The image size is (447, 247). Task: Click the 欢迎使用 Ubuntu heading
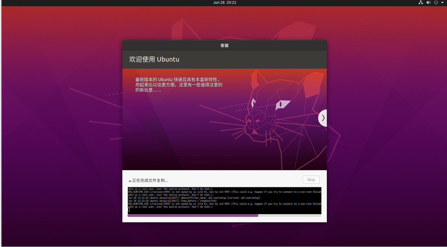154,59
